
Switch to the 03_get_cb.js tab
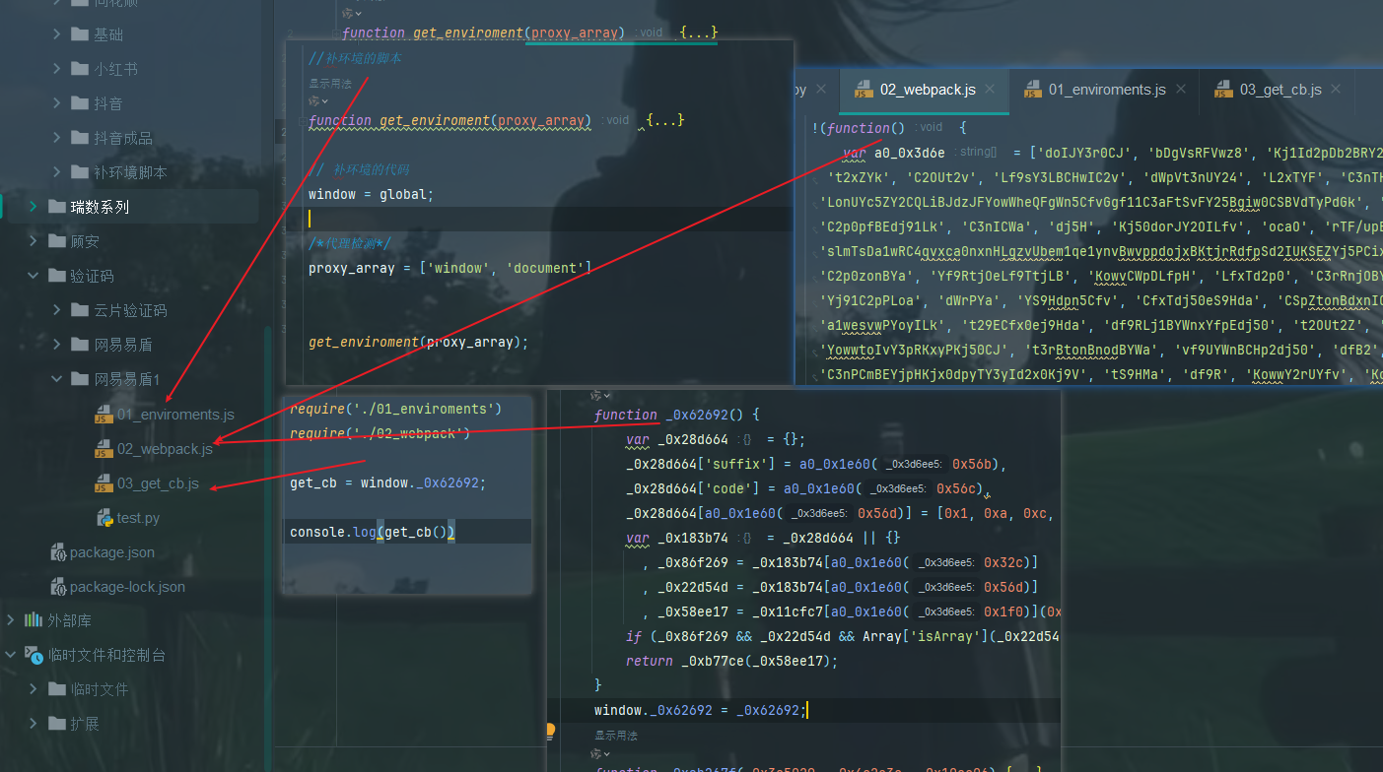[x=1277, y=90]
